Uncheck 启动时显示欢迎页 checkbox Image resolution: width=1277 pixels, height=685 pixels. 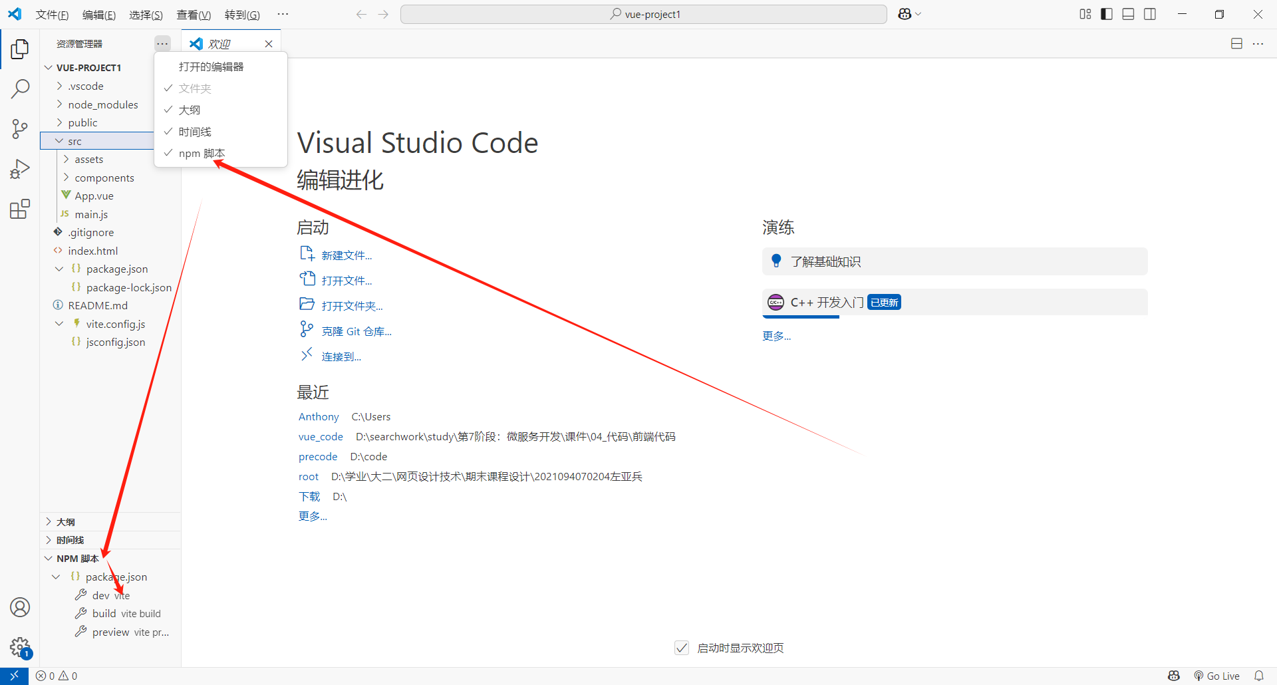[x=682, y=648]
